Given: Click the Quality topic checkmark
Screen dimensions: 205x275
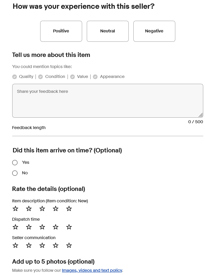Looking at the screenshot, I should click(15, 77).
